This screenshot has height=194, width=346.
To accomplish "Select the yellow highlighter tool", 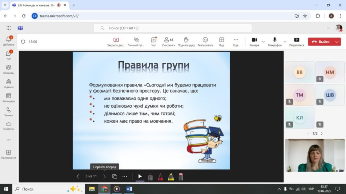I will tap(171, 176).
